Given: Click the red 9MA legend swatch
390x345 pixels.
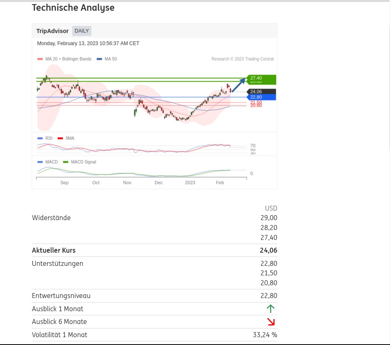Looking at the screenshot, I should click(x=60, y=138).
